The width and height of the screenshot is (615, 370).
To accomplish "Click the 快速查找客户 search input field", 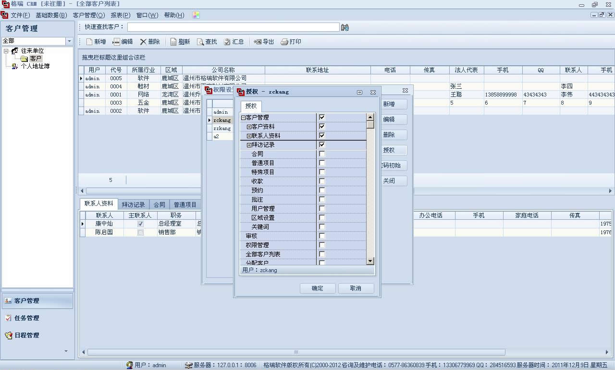I will click(233, 27).
